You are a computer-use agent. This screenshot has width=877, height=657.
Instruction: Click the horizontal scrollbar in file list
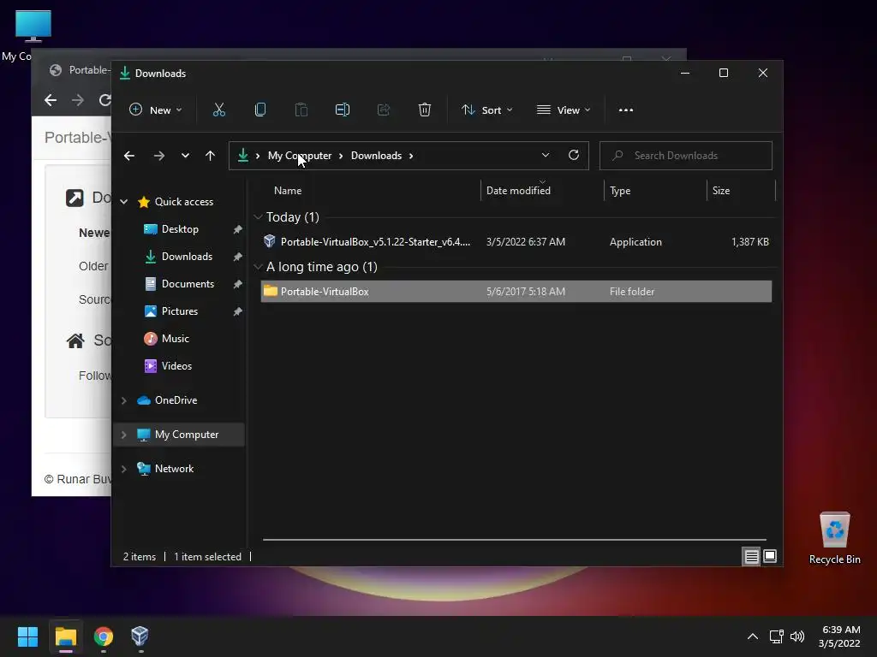(515, 540)
